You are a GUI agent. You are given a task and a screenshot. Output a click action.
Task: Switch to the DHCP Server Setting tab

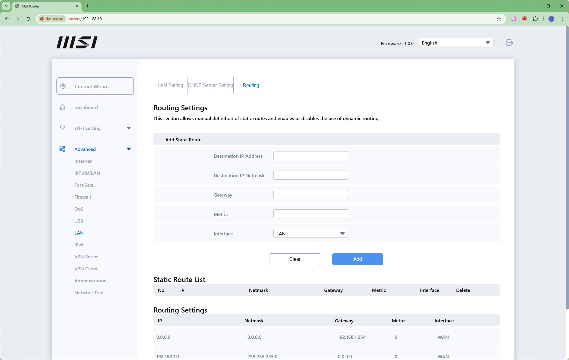[x=210, y=85]
